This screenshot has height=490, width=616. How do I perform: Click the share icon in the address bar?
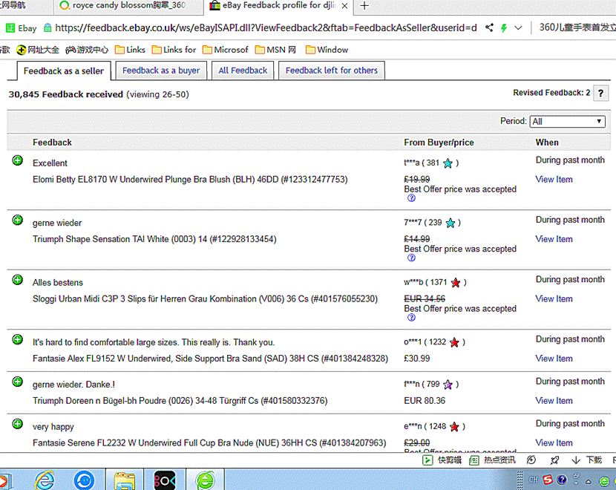point(490,28)
